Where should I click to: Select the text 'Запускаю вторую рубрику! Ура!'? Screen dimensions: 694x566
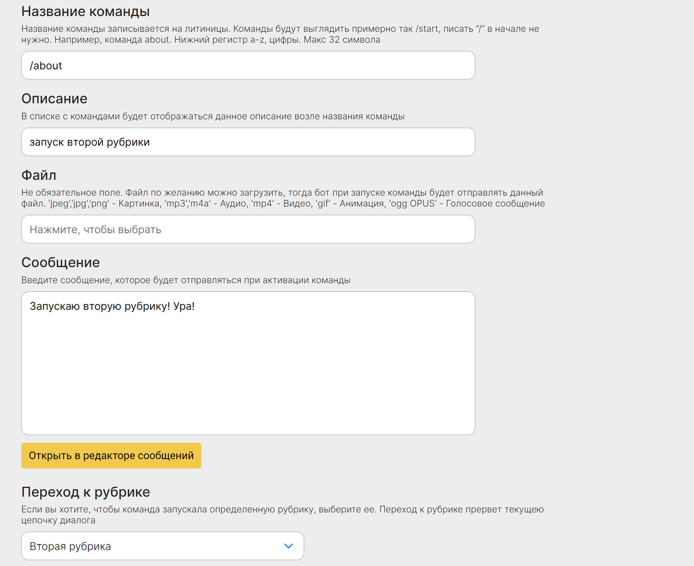pos(113,306)
